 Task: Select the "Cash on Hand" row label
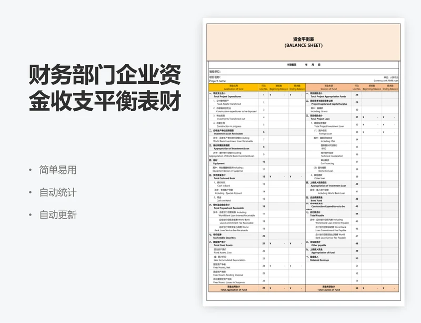pyautogui.click(x=224, y=201)
